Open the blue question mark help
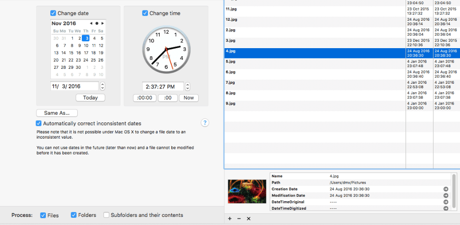 205,123
